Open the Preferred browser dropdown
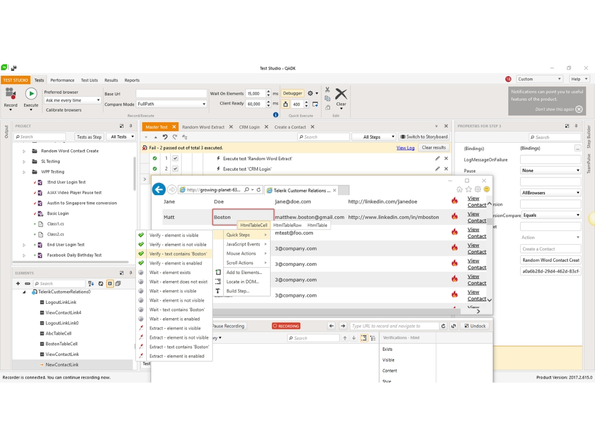The height and width of the screenshot is (446, 595). coord(72,100)
